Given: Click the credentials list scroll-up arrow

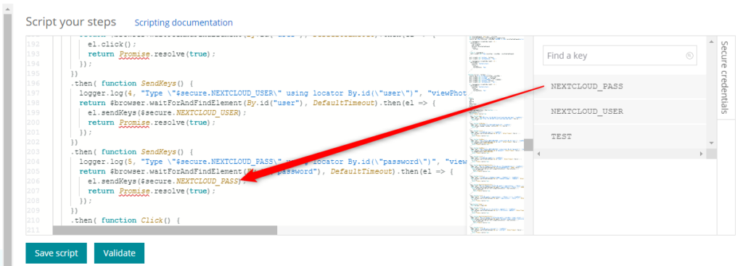Looking at the screenshot, I should point(711,41).
